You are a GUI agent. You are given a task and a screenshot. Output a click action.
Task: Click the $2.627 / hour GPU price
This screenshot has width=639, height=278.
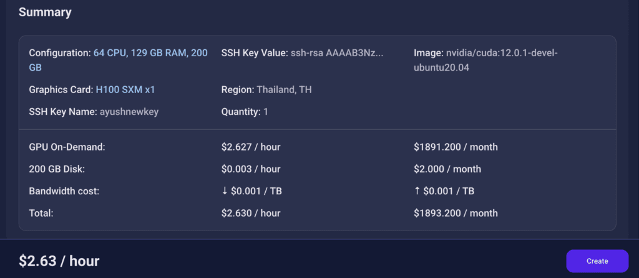[250, 147]
